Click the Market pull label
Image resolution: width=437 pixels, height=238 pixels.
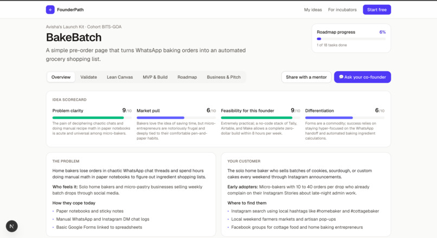pos(148,111)
